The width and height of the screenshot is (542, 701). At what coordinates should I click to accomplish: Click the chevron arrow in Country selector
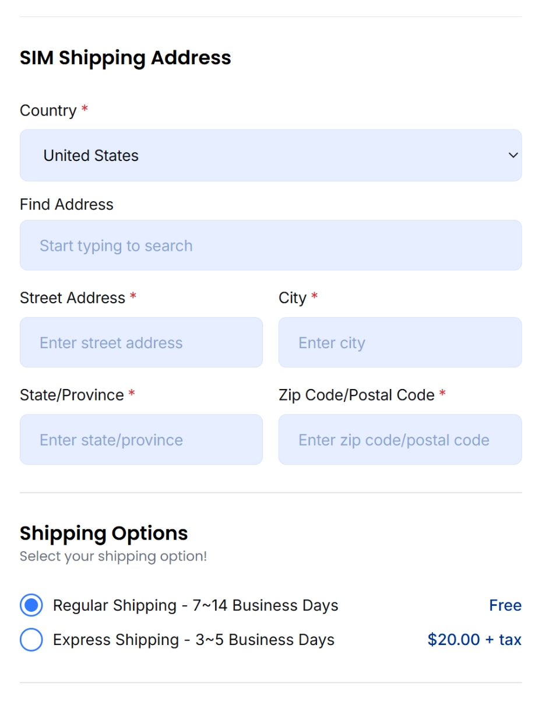point(513,156)
